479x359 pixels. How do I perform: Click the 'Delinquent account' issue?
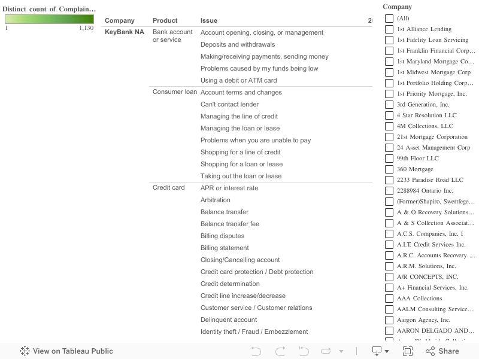(x=229, y=320)
